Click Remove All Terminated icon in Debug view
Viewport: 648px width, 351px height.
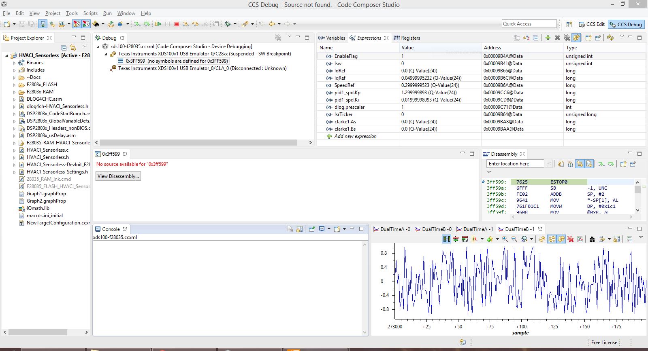coord(278,38)
